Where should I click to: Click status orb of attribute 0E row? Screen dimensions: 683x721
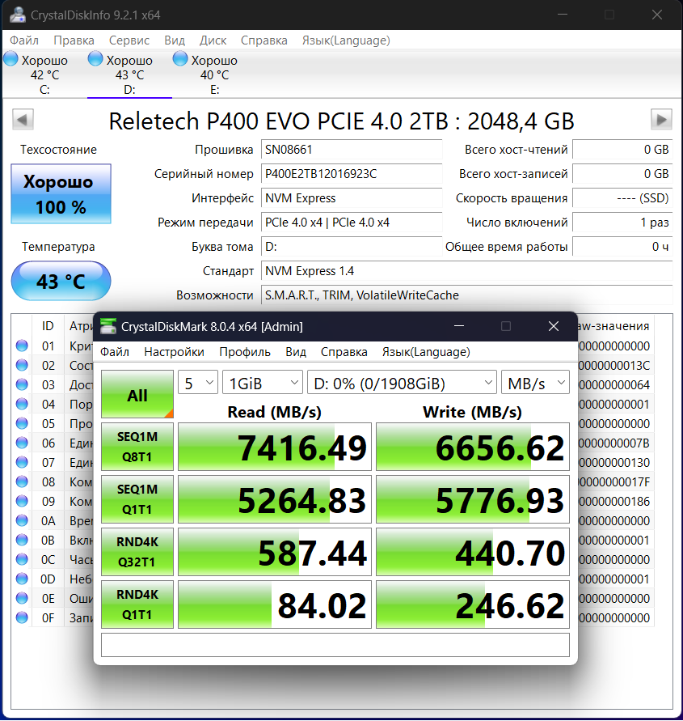coord(22,598)
